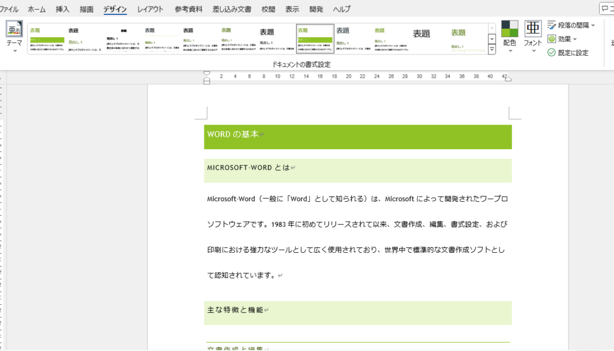
Task: Choose the last style set with large green 表題
Action: (468, 39)
